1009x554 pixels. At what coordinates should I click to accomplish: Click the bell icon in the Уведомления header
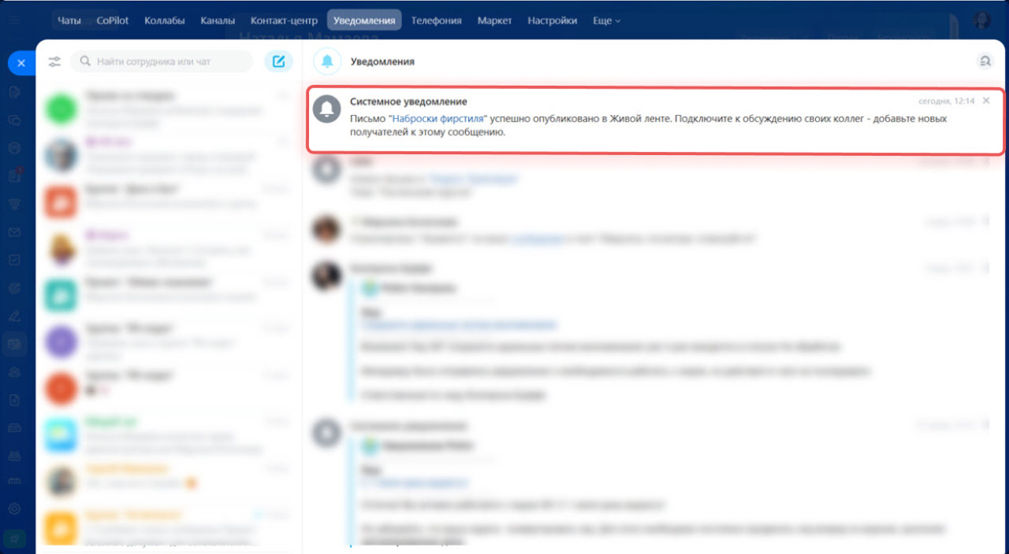click(x=327, y=61)
